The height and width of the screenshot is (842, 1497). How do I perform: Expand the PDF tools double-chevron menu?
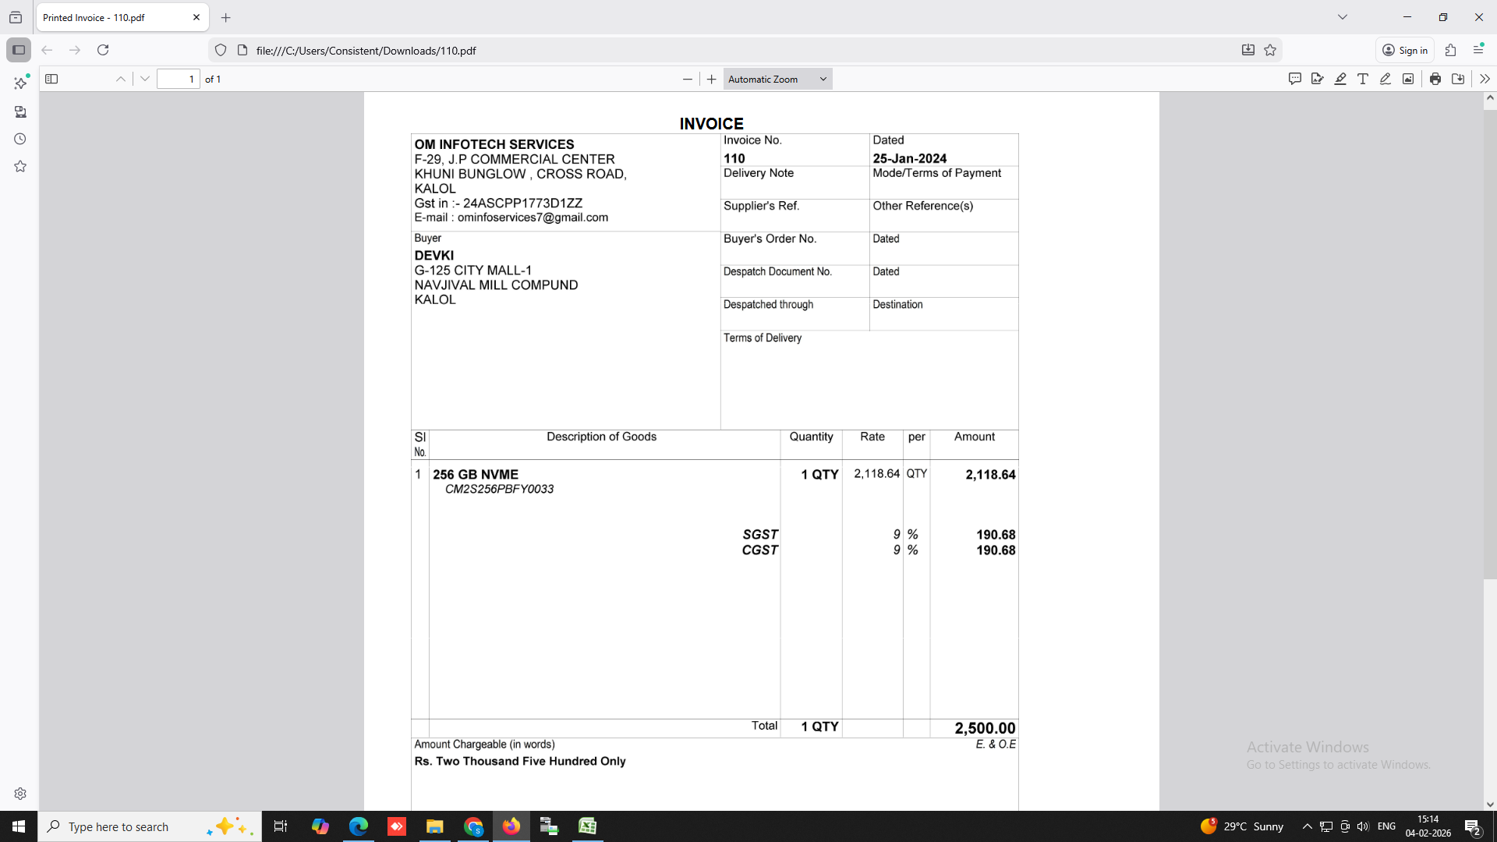(x=1485, y=79)
